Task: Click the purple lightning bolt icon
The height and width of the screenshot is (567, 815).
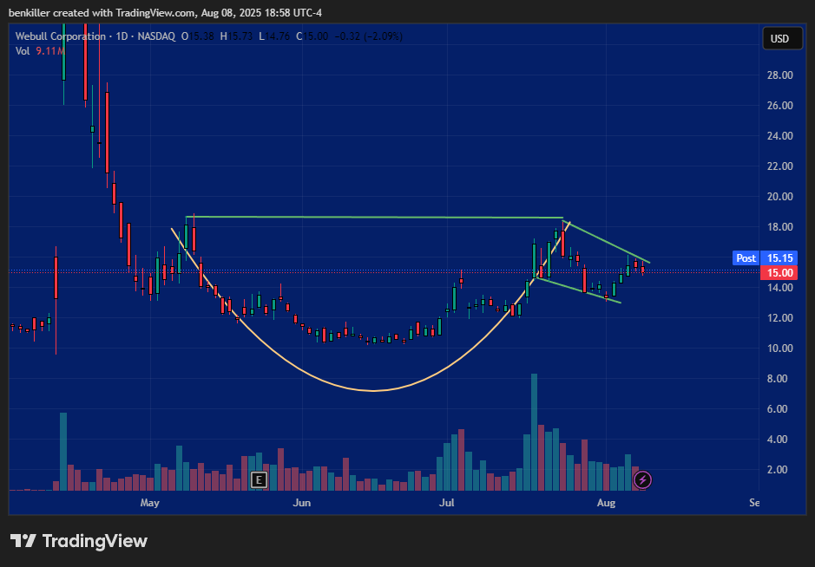Action: (642, 479)
